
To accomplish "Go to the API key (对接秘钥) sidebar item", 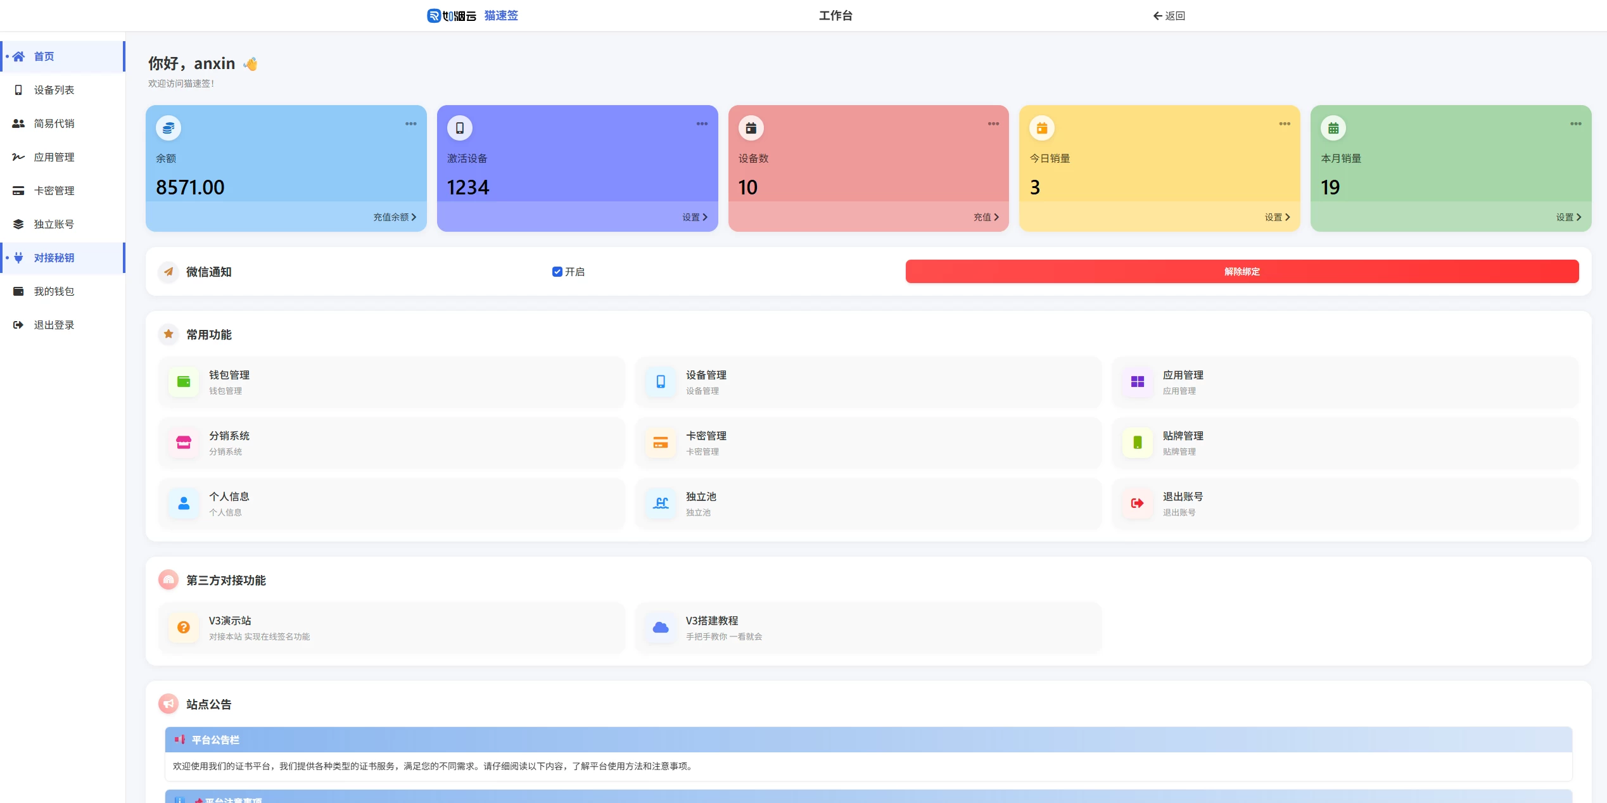I will coord(54,258).
